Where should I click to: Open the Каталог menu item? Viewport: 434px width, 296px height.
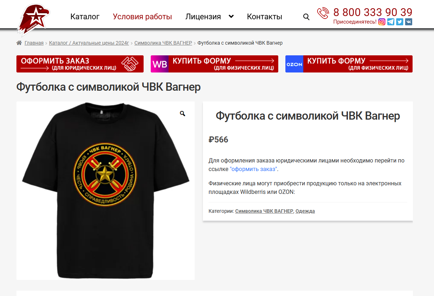click(x=85, y=16)
